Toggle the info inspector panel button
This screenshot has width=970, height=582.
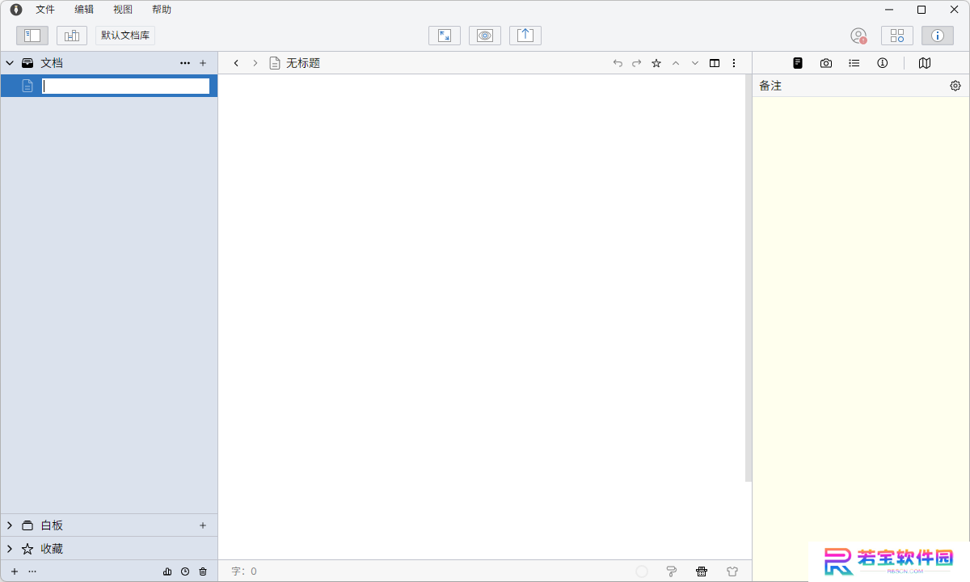point(938,36)
